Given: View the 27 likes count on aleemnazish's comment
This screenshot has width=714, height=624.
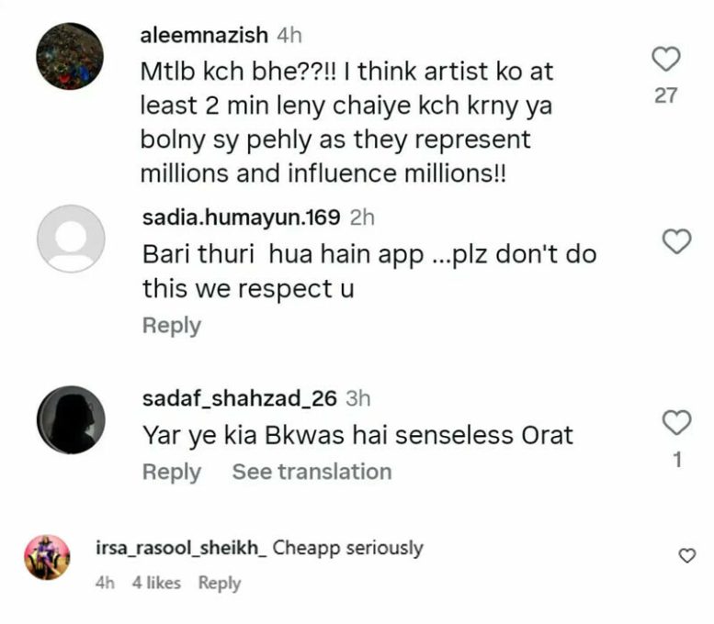Looking at the screenshot, I should pyautogui.click(x=665, y=95).
